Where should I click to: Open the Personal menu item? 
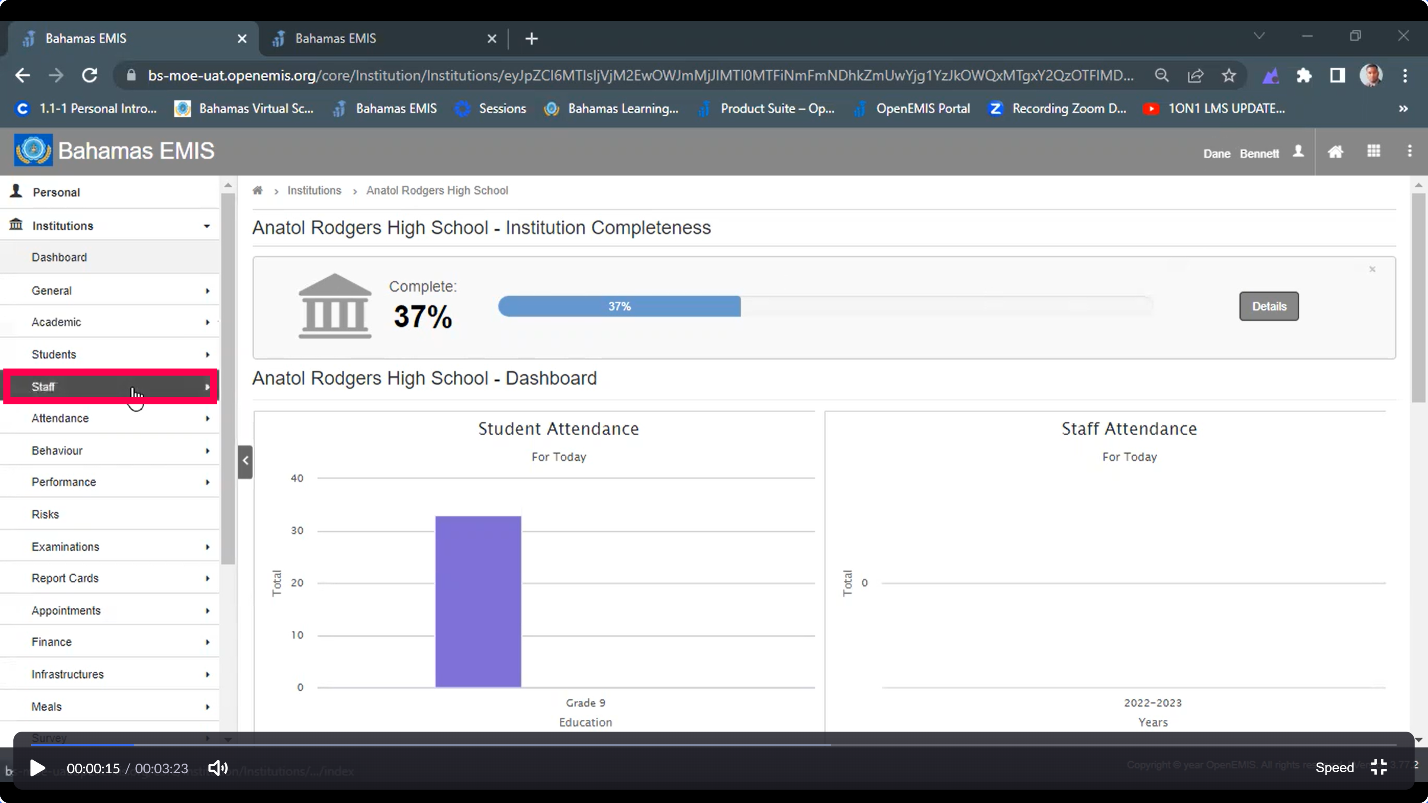pyautogui.click(x=110, y=192)
